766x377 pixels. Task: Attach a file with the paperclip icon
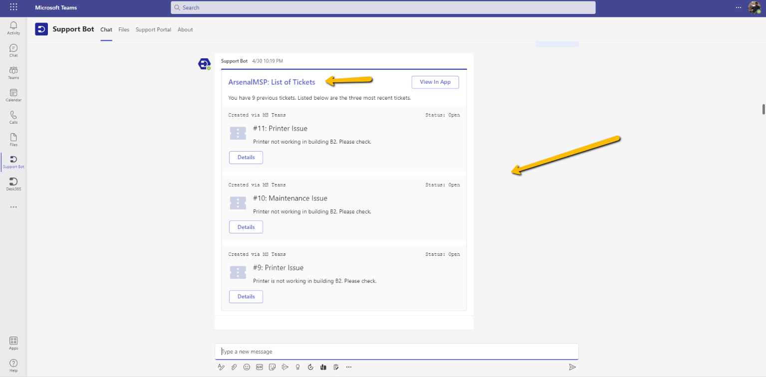[234, 367]
